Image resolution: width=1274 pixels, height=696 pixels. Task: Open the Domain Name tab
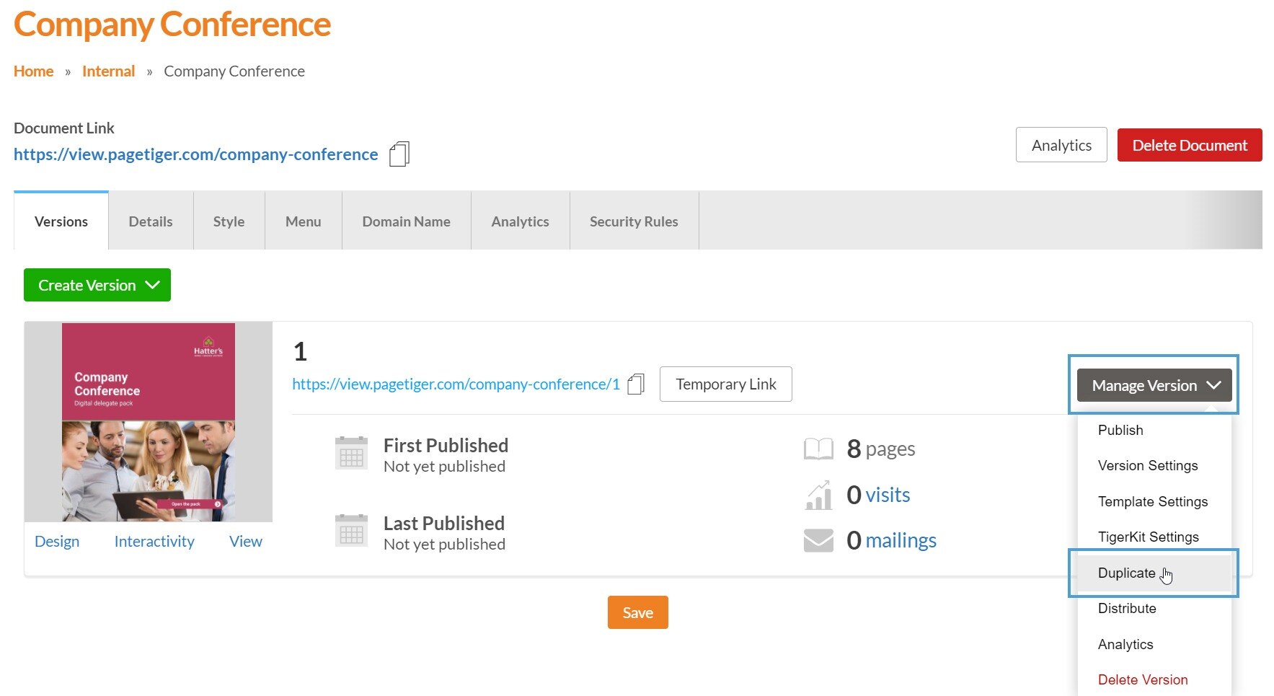coord(406,221)
